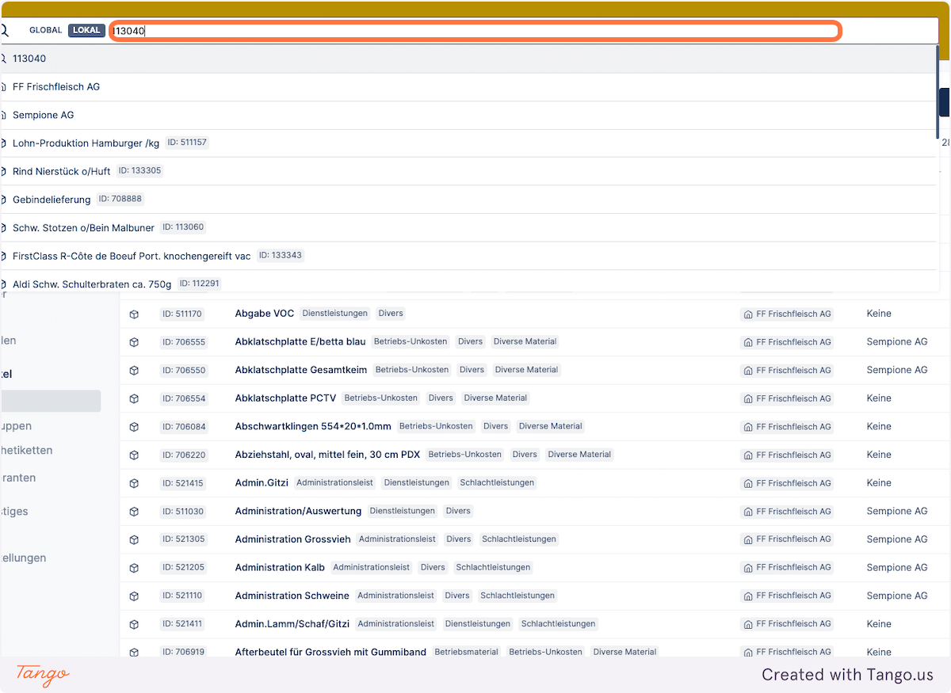Open the article Abgabe VOC
This screenshot has height=693, width=951.
[265, 314]
